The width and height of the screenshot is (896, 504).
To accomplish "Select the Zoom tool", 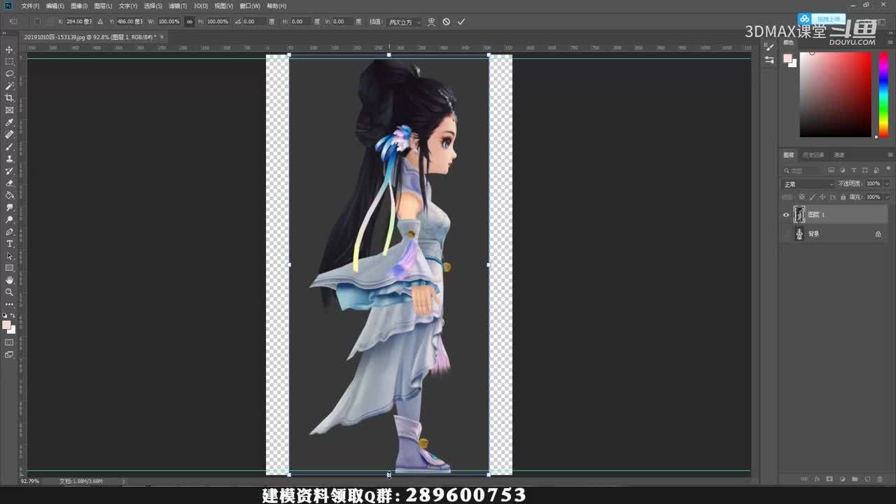I will click(9, 292).
